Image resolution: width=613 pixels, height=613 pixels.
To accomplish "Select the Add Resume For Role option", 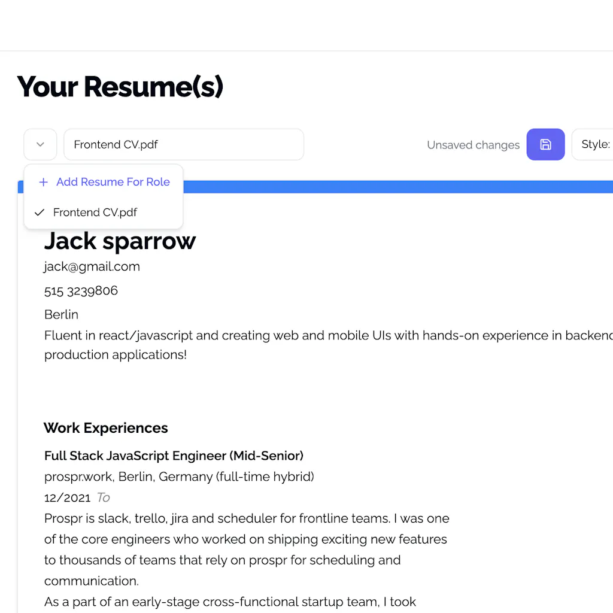I will [x=113, y=182].
